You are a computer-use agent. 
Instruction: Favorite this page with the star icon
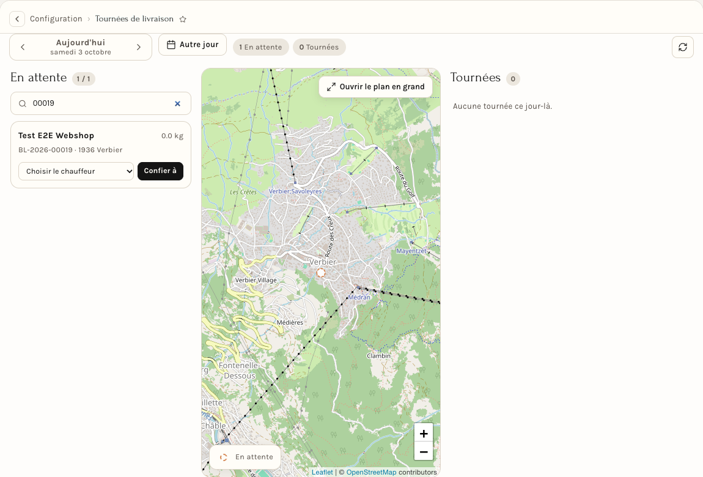tap(183, 20)
